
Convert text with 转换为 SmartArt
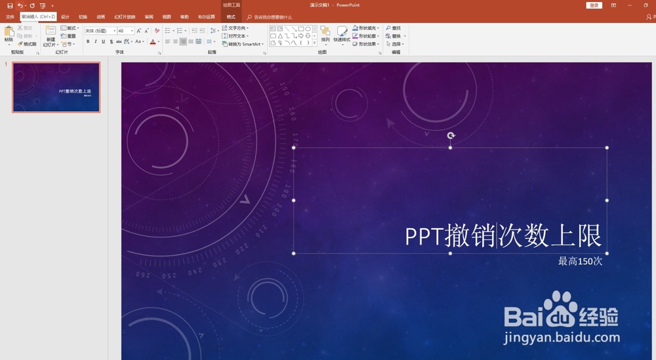coord(243,44)
